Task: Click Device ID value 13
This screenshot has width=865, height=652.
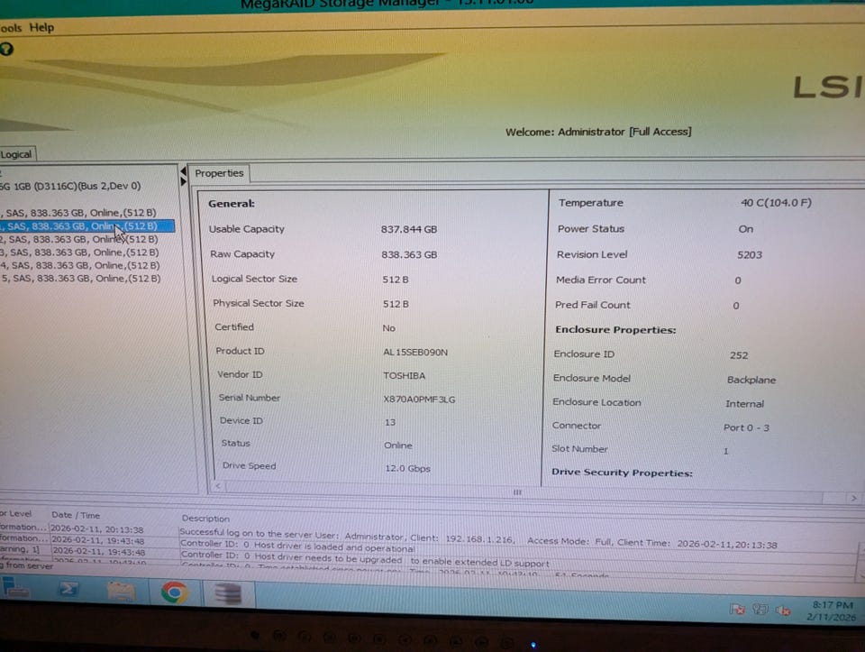Action: pos(390,422)
